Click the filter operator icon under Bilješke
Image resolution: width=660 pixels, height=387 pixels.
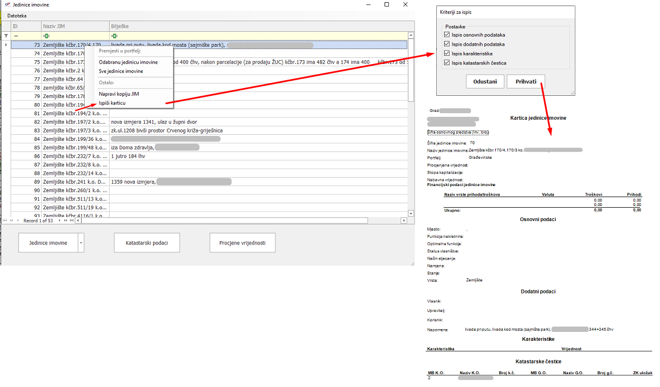114,36
